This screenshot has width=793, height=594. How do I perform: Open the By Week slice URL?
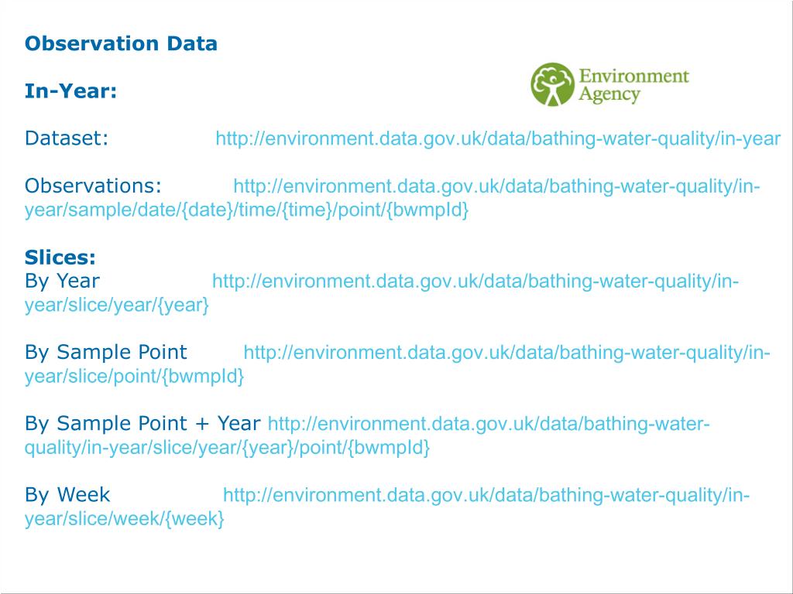tap(387, 507)
